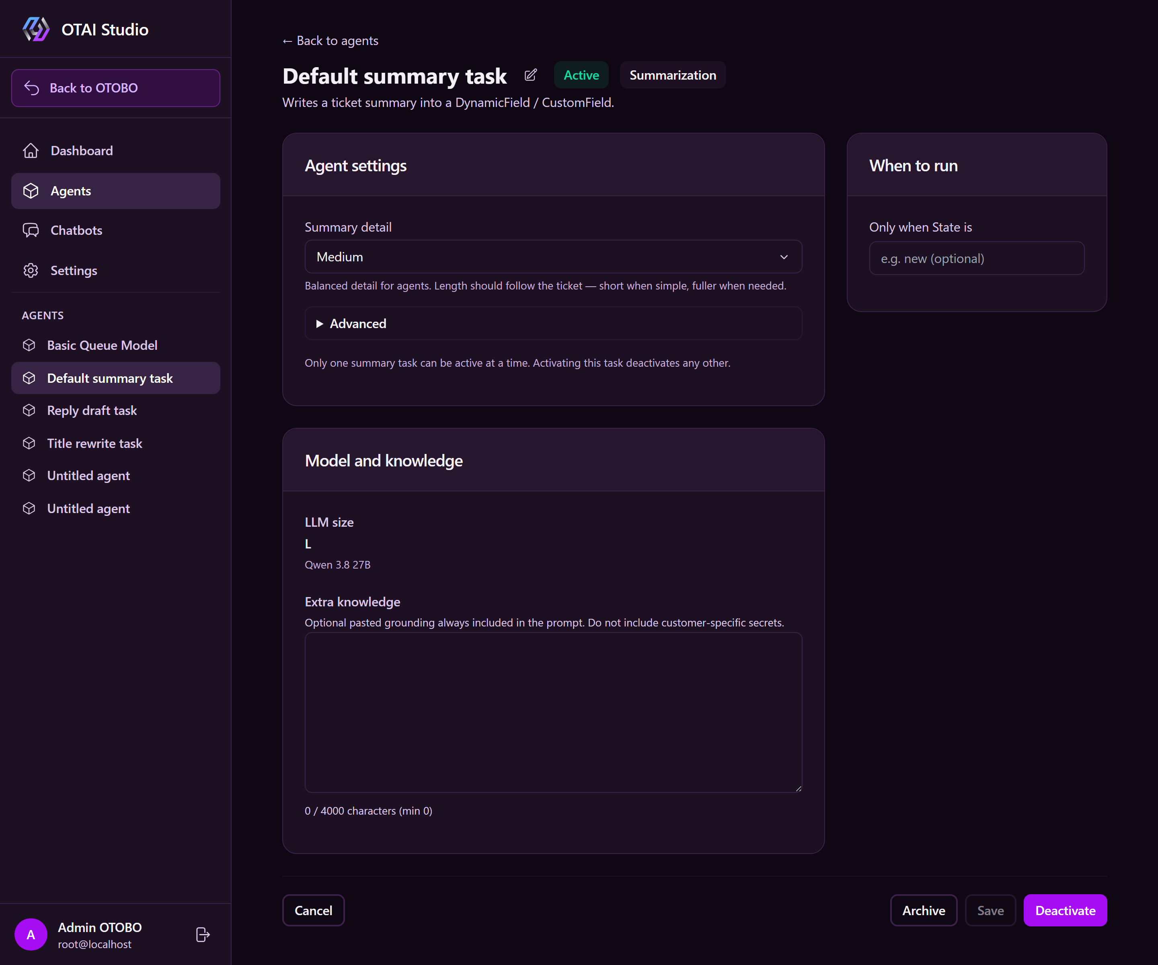The height and width of the screenshot is (965, 1158).
Task: Select the first Untitled agent
Action: [x=116, y=475]
